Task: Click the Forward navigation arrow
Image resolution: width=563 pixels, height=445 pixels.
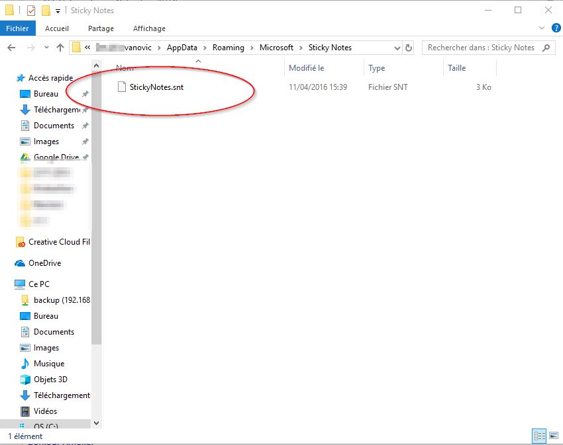Action: (31, 48)
